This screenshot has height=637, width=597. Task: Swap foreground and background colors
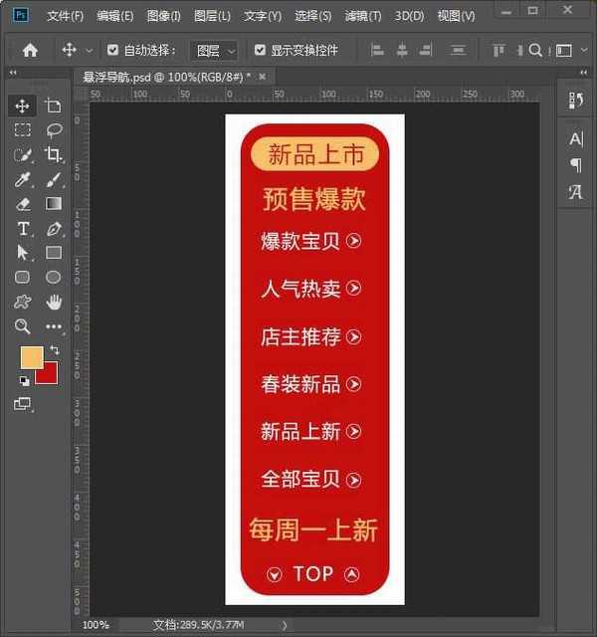tap(54, 350)
